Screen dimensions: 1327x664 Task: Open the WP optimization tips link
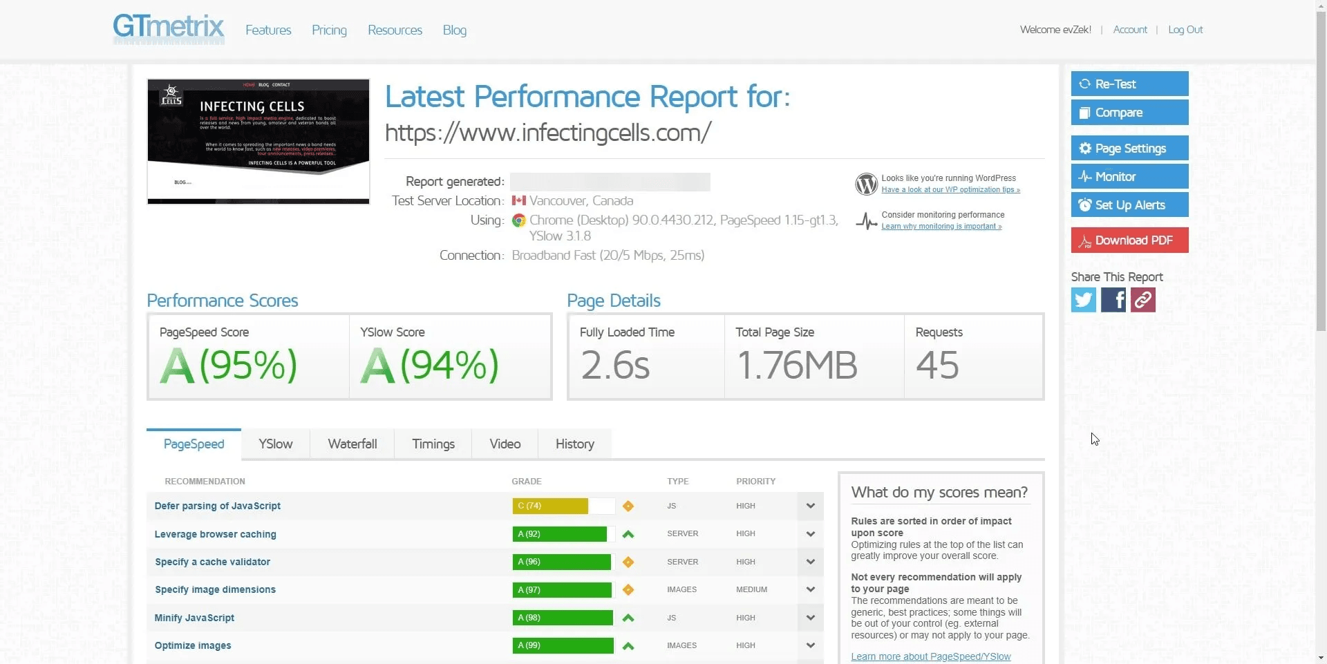tap(950, 189)
